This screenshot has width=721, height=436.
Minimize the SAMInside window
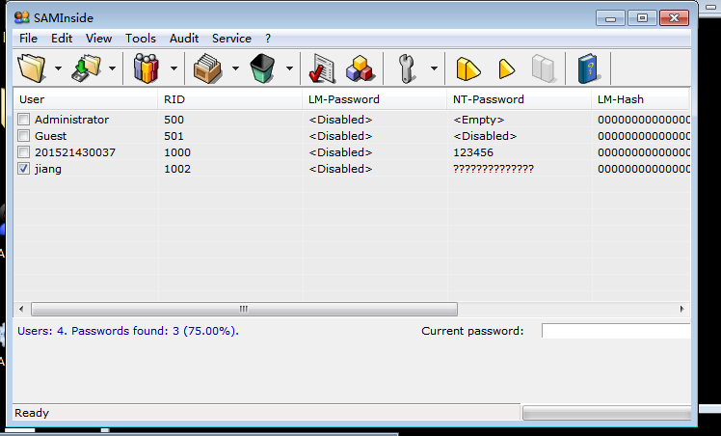611,18
